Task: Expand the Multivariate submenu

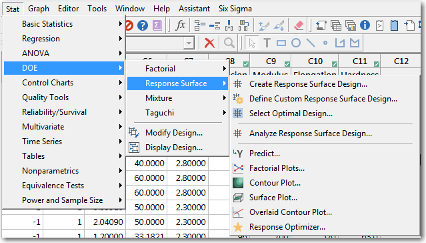Action: coord(64,127)
